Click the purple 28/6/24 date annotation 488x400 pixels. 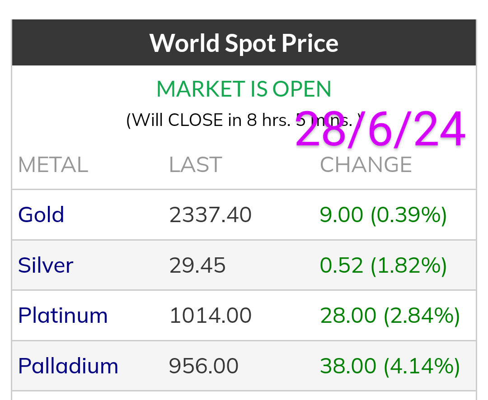tap(380, 130)
